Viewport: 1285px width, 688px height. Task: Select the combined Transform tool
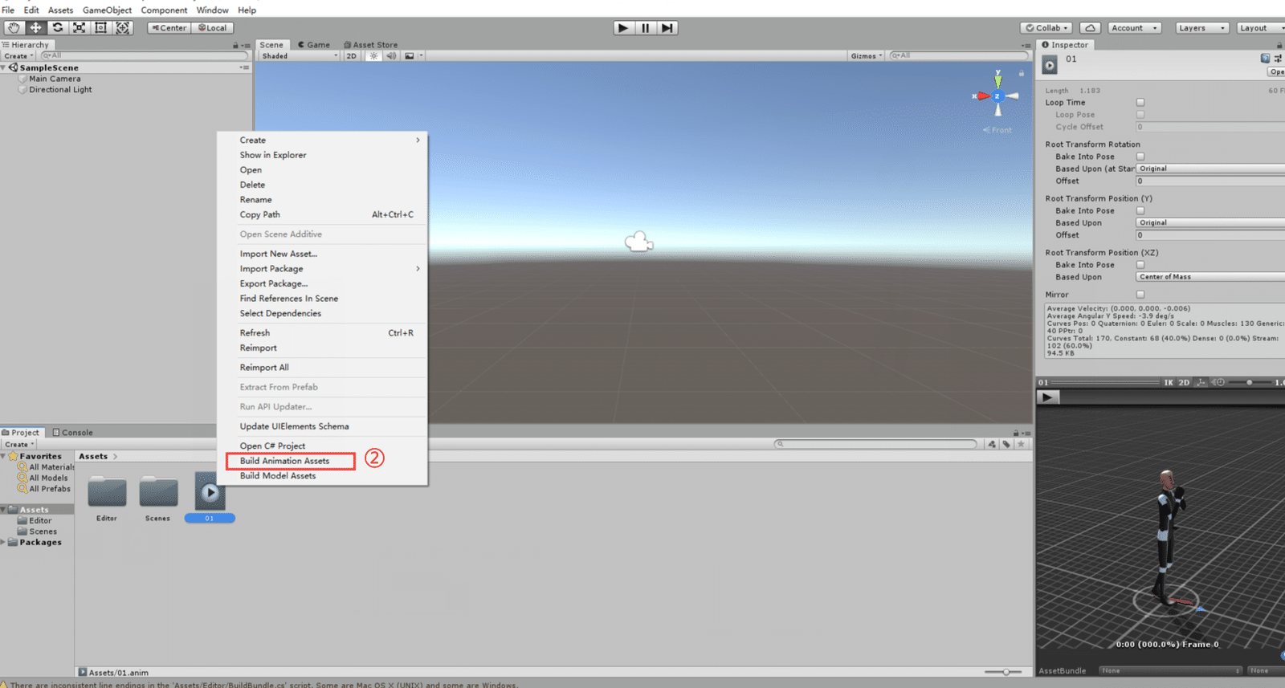[122, 27]
